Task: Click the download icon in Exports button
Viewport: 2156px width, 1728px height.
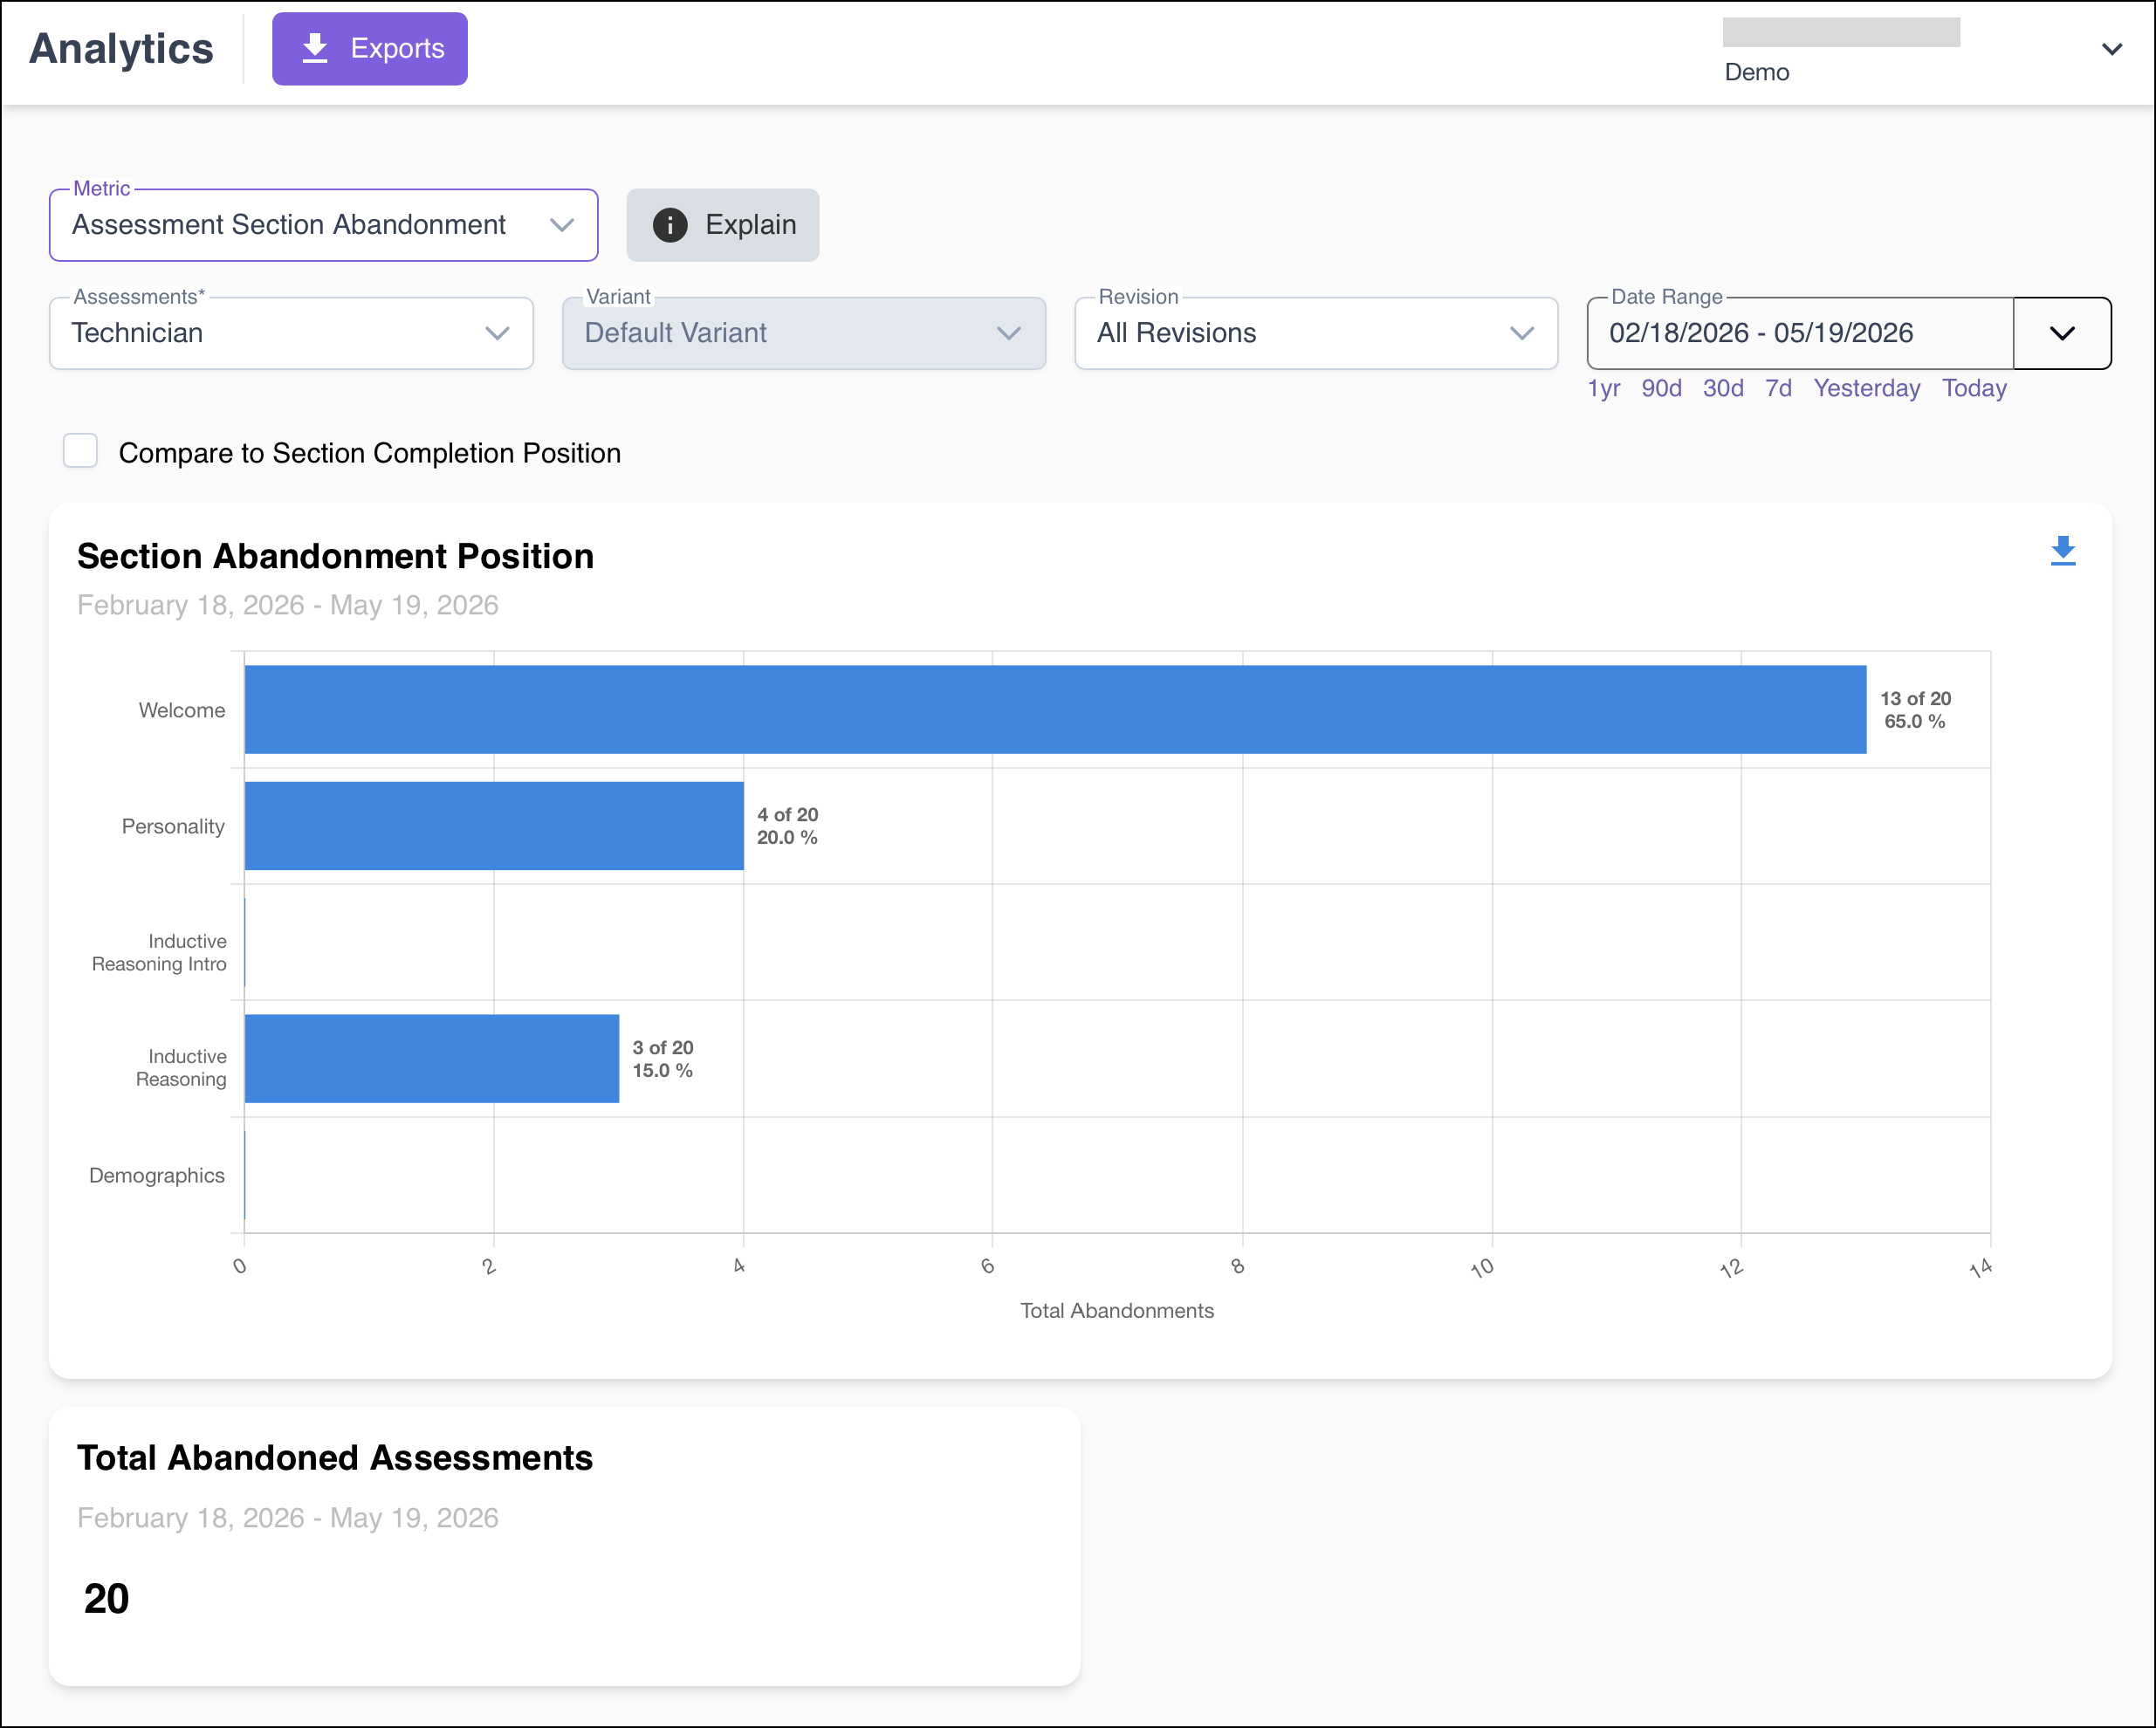Action: pyautogui.click(x=315, y=48)
